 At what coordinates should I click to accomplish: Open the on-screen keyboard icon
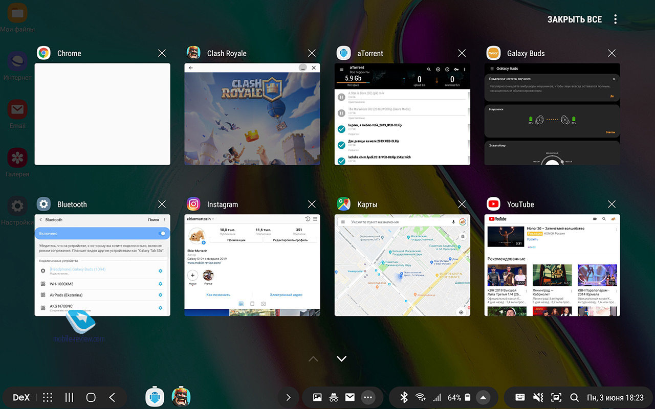[520, 397]
